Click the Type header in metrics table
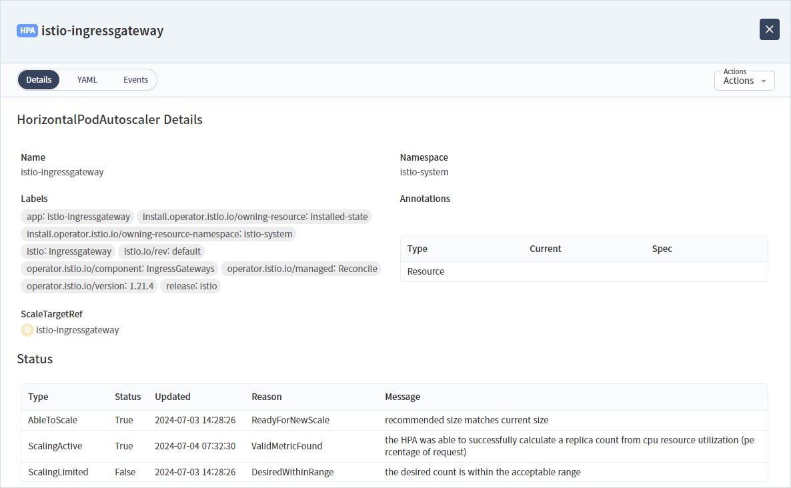Screen dimensions: 791x488 (x=418, y=249)
